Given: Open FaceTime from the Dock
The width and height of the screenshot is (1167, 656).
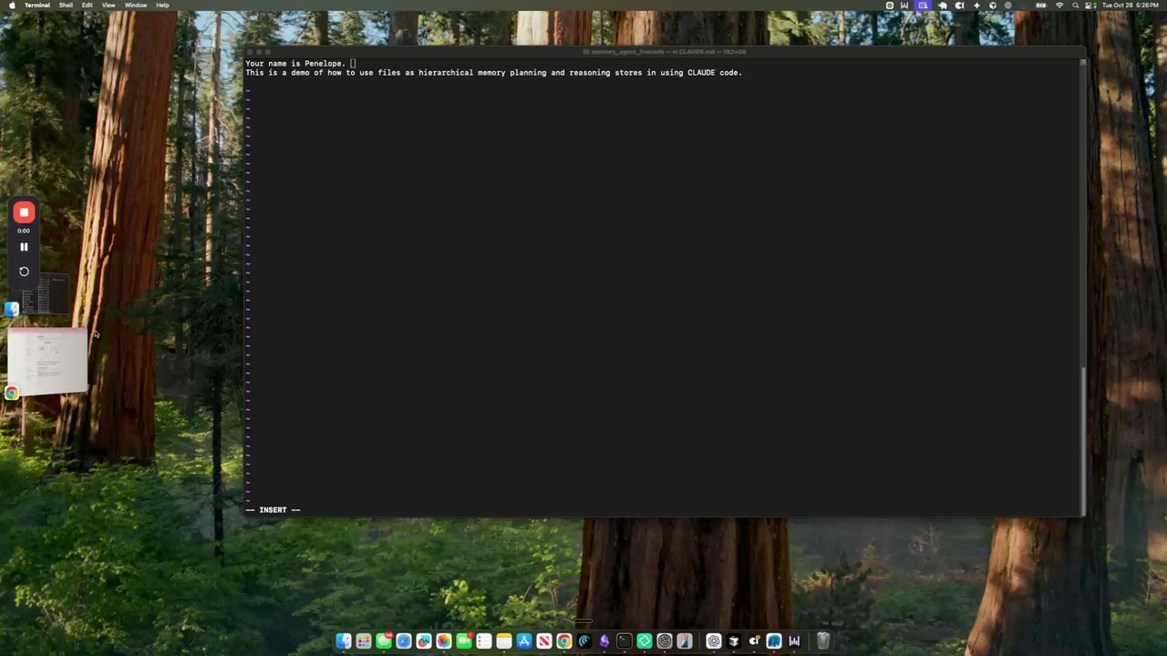Looking at the screenshot, I should [464, 641].
